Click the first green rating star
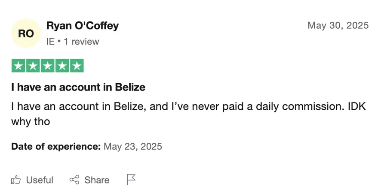 coord(18,66)
